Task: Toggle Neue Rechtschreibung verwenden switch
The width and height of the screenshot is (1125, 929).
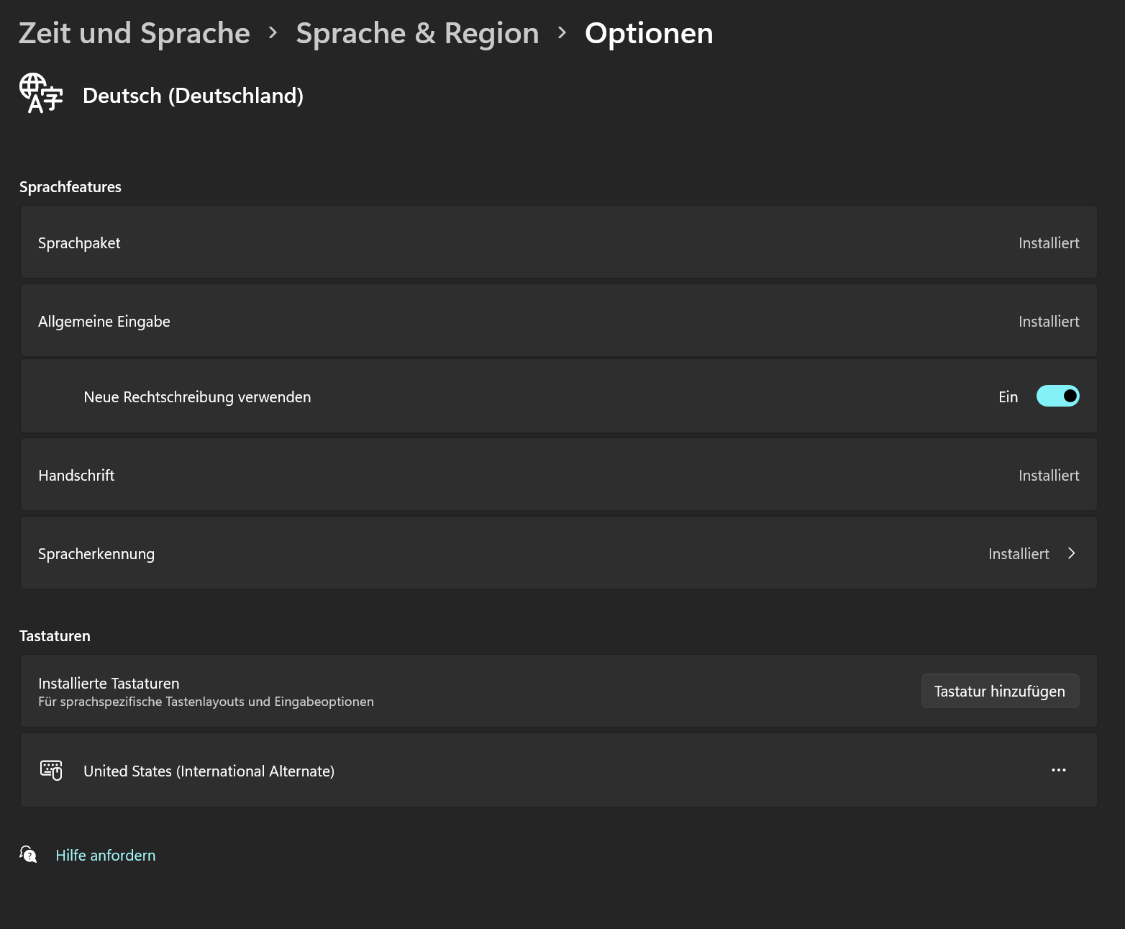Action: (1057, 396)
